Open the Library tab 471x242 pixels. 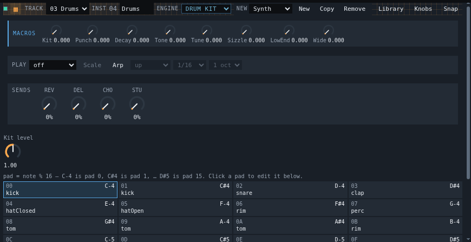[391, 9]
